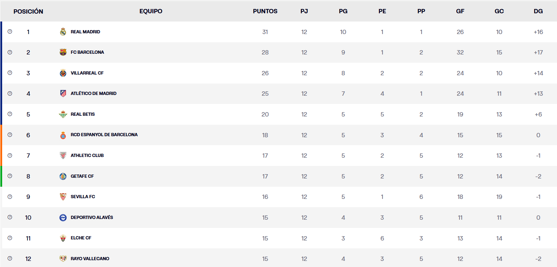The width and height of the screenshot is (557, 267).
Task: Click the Real Betis crest icon
Action: (63, 114)
